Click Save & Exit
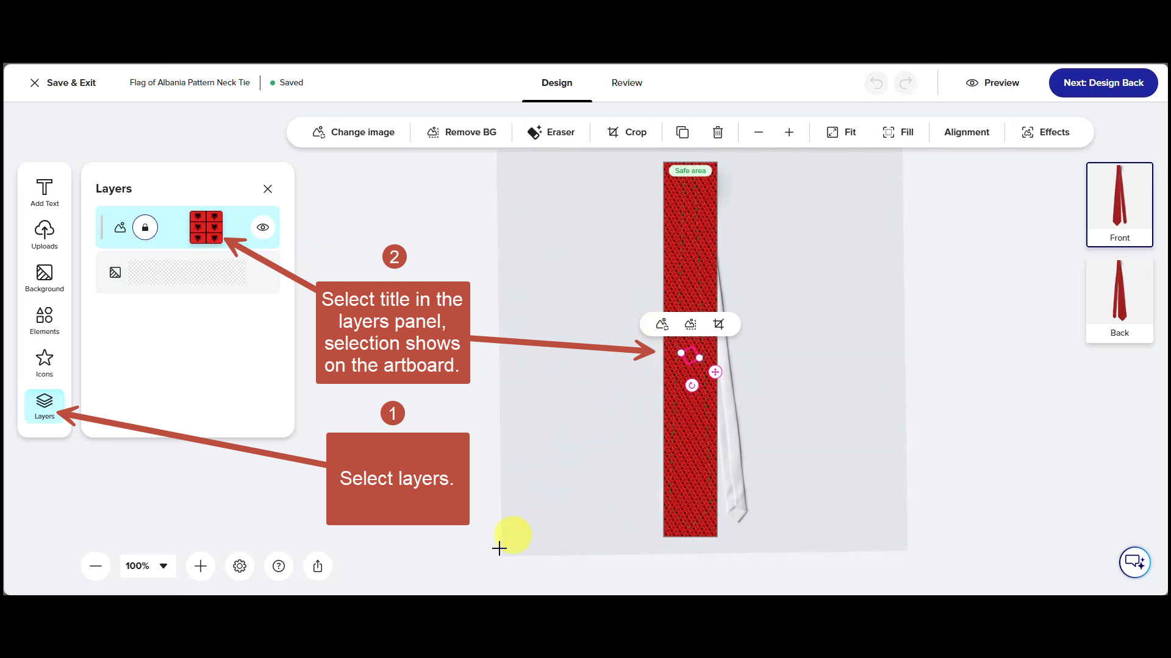This screenshot has width=1171, height=658. tap(63, 83)
